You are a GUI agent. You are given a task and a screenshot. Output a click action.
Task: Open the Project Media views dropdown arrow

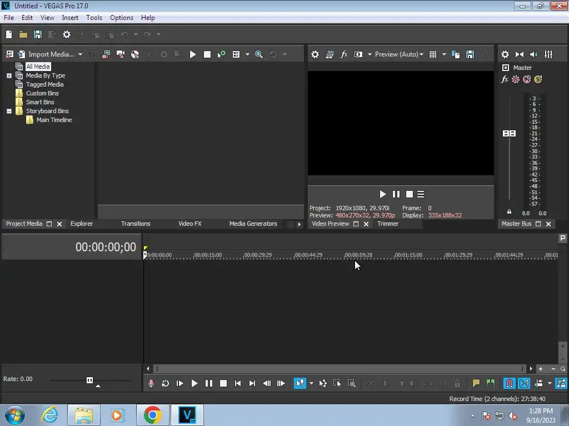247,54
